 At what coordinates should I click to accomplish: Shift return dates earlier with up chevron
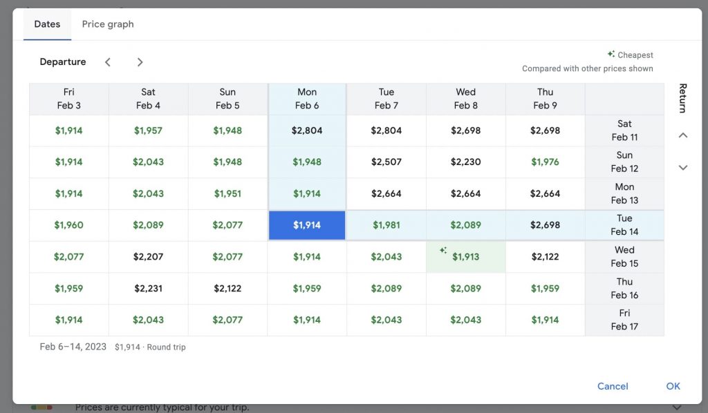click(683, 135)
